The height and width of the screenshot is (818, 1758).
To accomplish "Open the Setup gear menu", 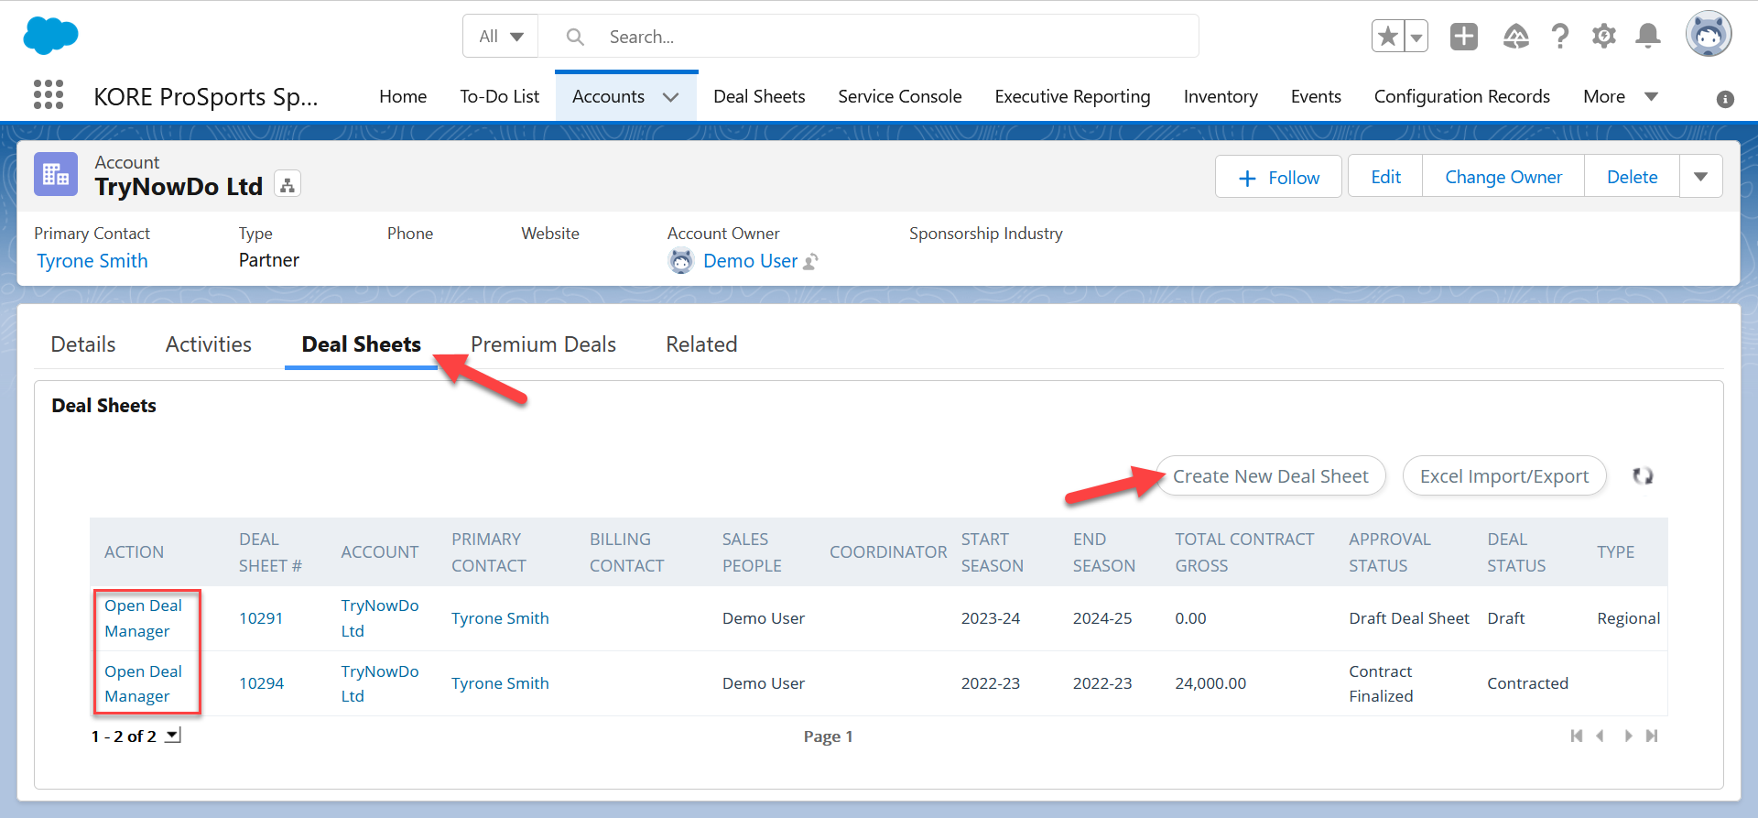I will [x=1604, y=37].
